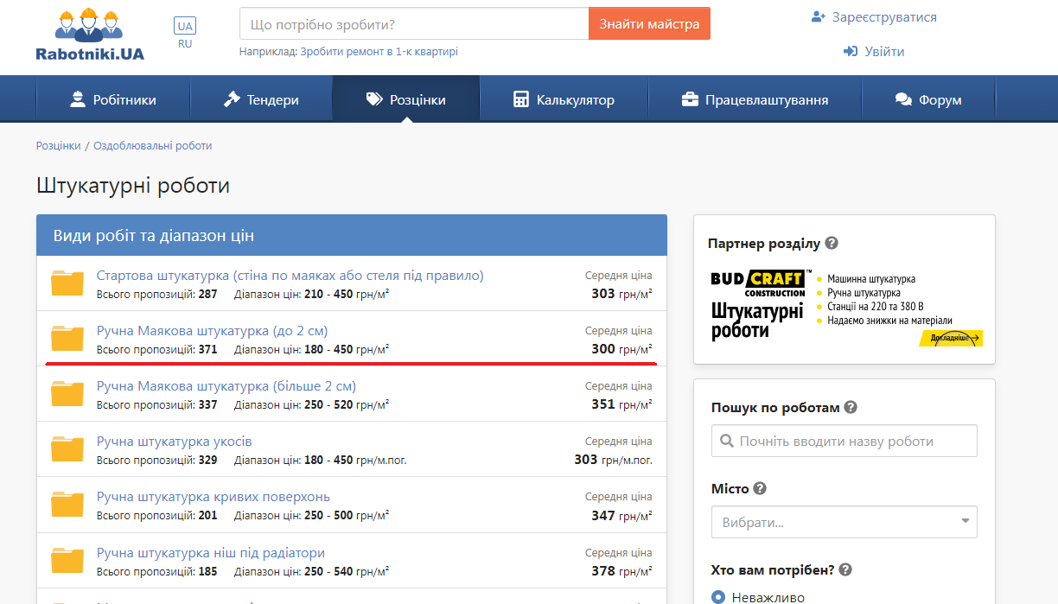Click 'Докладніше' on BudCraft banner

click(951, 338)
